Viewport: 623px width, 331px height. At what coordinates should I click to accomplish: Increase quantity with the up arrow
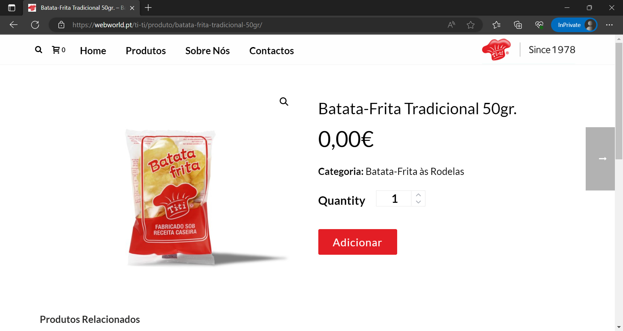[418, 195]
